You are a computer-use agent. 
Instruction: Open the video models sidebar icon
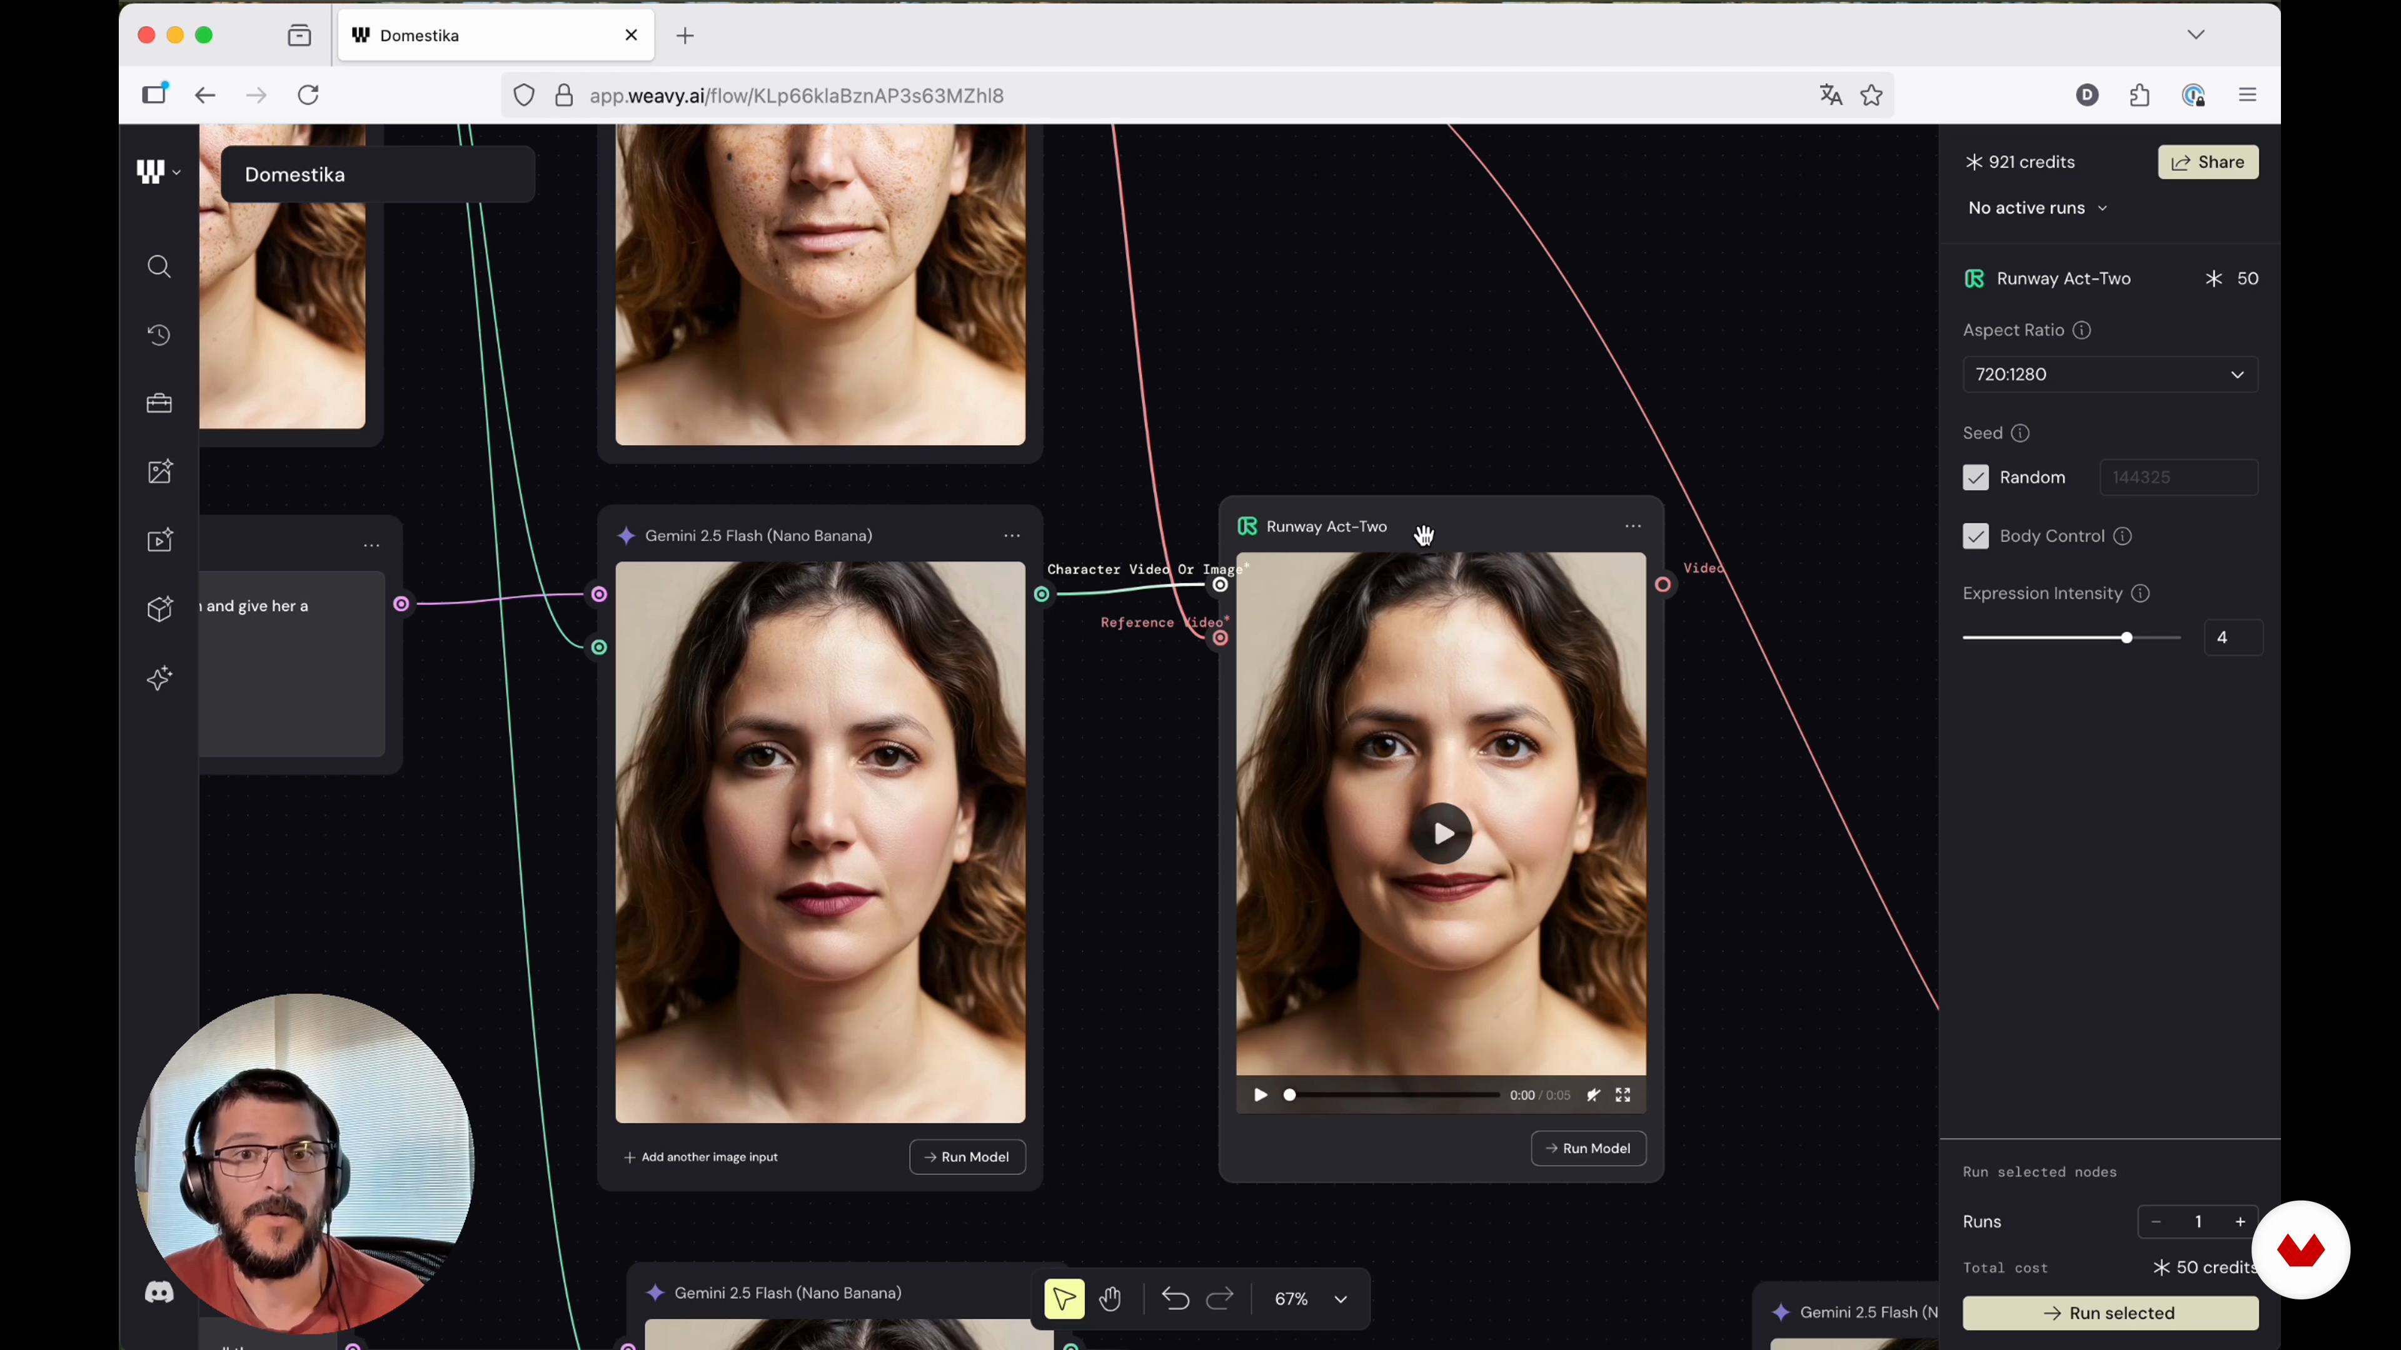[159, 541]
